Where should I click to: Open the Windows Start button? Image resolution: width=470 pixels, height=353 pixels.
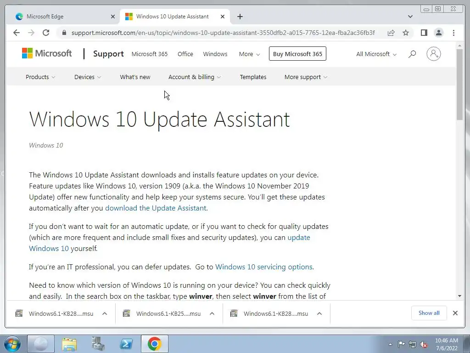click(x=12, y=344)
